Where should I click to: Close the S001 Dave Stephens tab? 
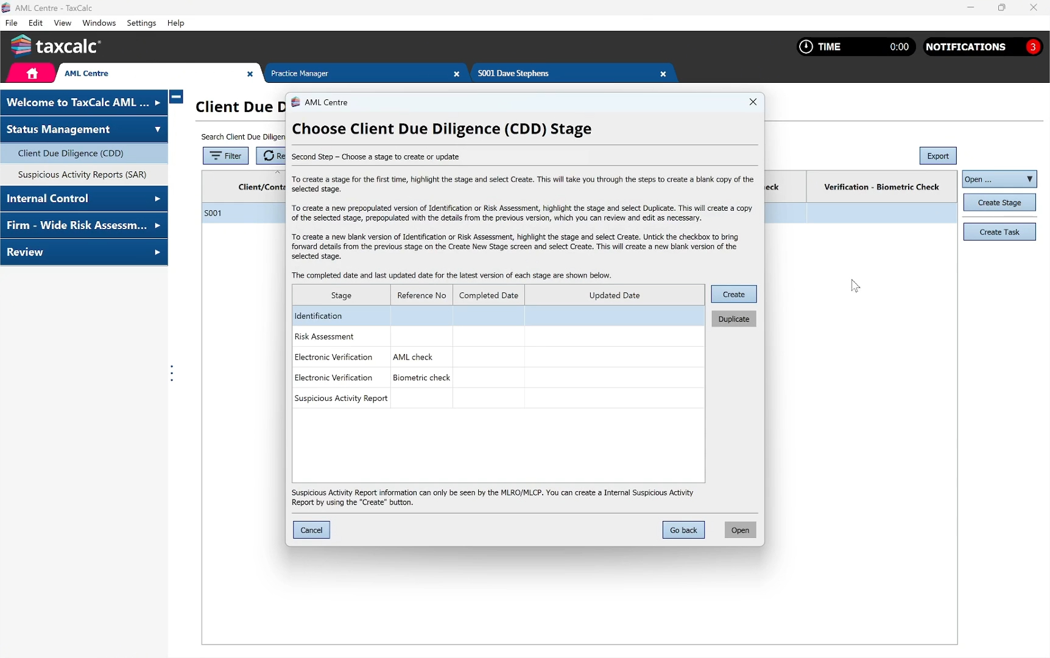click(663, 74)
